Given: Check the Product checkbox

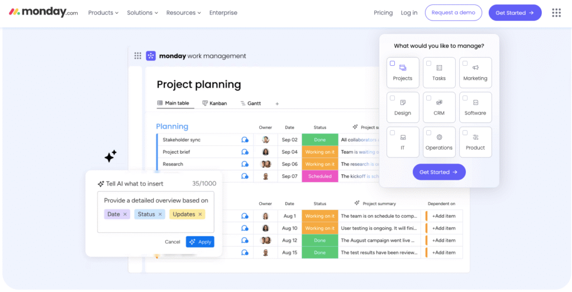Looking at the screenshot, I should pyautogui.click(x=465, y=133).
